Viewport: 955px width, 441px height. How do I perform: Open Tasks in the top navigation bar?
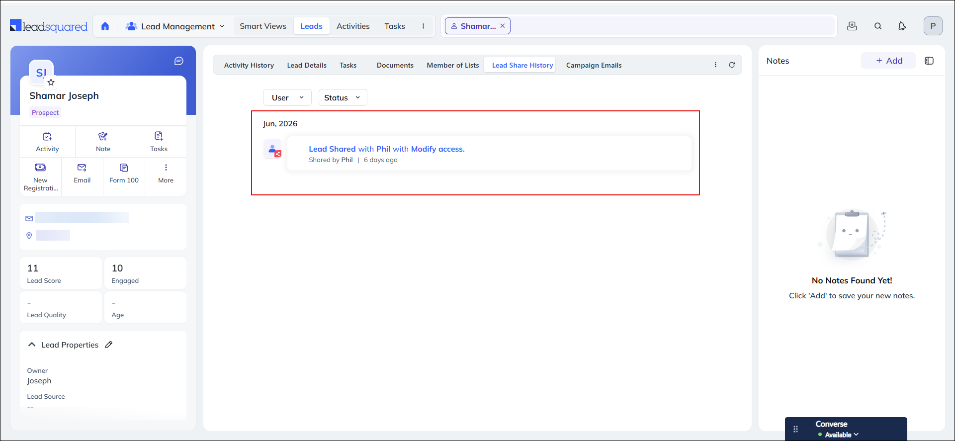(395, 26)
